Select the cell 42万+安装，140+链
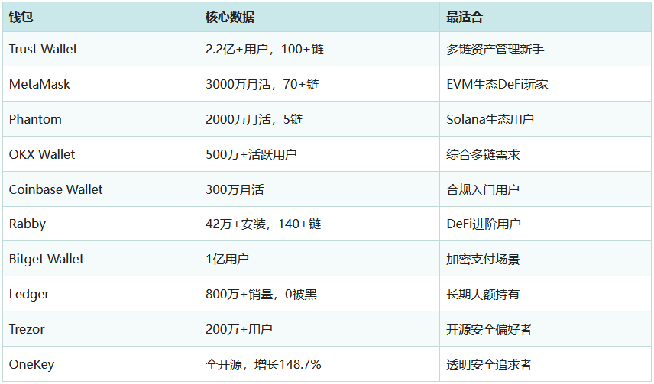This screenshot has width=654, height=384. coord(319,224)
